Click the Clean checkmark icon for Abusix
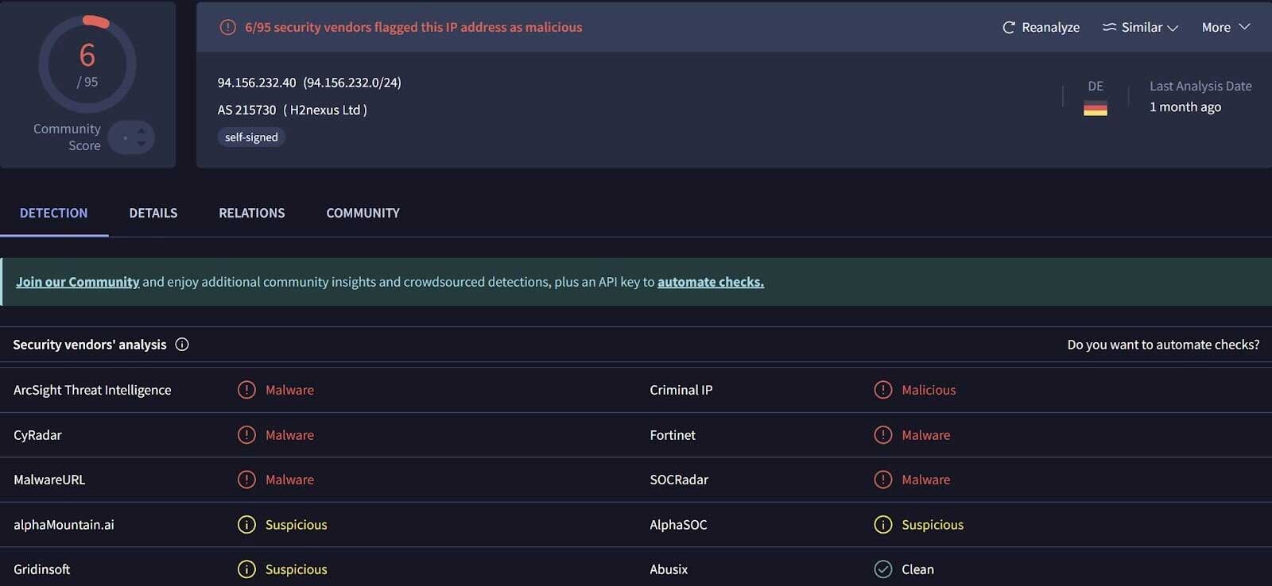This screenshot has height=586, width=1272. 883,569
